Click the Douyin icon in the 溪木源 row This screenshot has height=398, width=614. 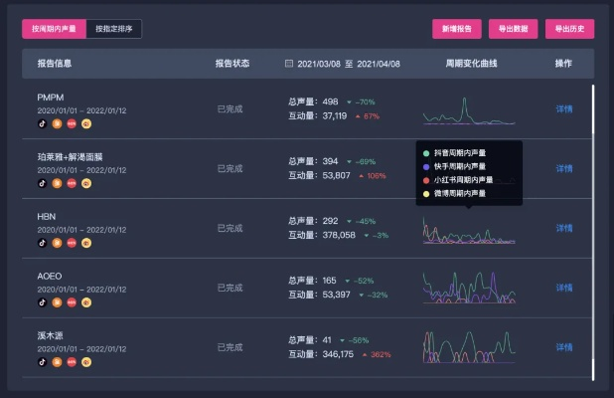[43, 362]
